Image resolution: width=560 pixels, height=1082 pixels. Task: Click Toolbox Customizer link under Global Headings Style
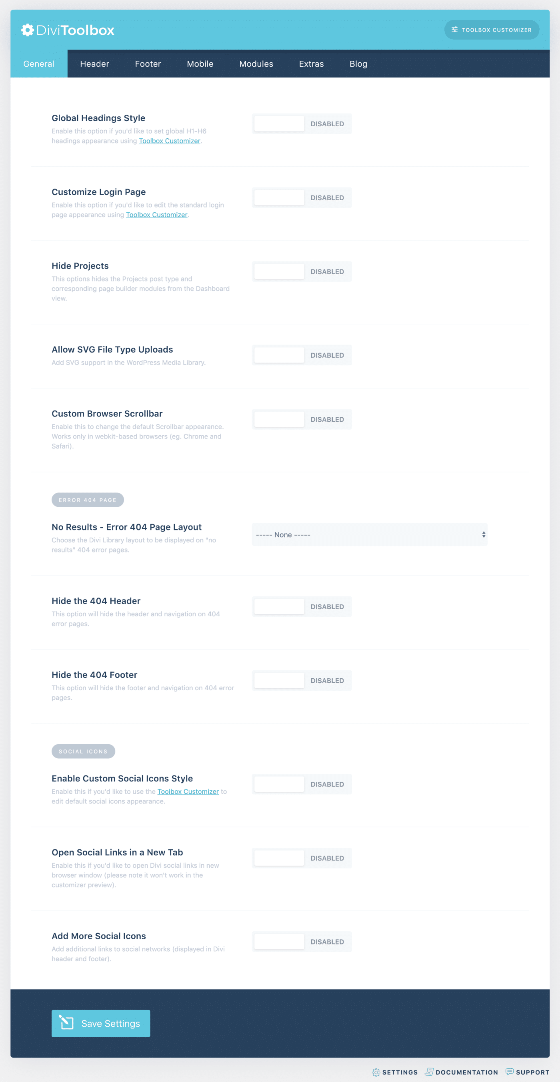click(170, 141)
